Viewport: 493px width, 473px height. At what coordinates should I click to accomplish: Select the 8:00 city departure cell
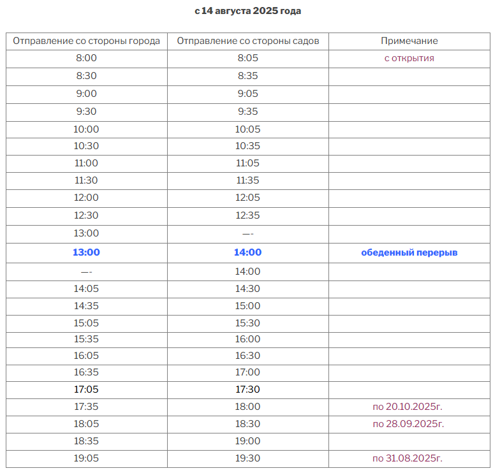coord(86,58)
